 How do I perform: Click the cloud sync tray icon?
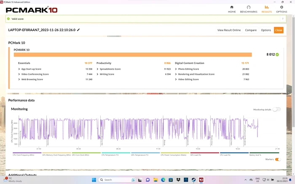[x=251, y=180]
